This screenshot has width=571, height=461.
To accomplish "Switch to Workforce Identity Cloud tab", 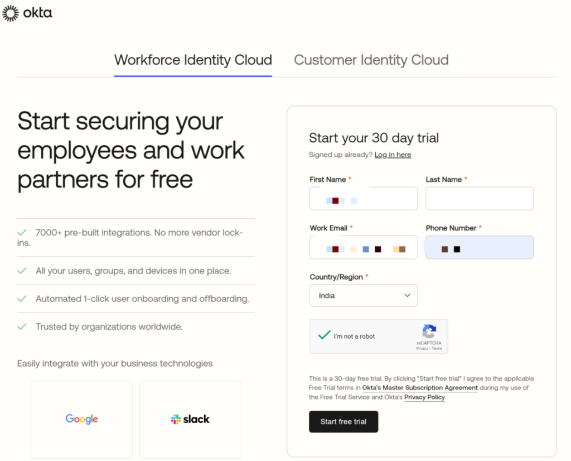I will (x=193, y=60).
